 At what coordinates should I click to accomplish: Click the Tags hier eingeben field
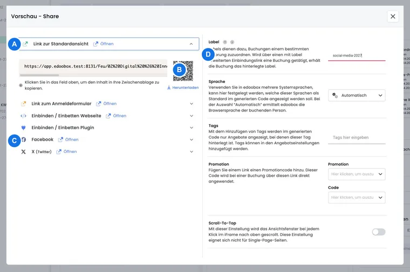click(357, 137)
